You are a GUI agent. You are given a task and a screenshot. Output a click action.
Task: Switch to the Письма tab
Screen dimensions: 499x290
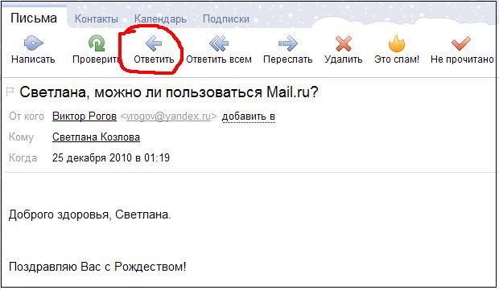point(34,18)
